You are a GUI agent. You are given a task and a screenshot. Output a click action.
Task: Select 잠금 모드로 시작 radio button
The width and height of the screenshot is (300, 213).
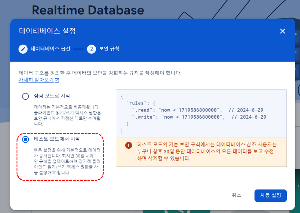26,96
